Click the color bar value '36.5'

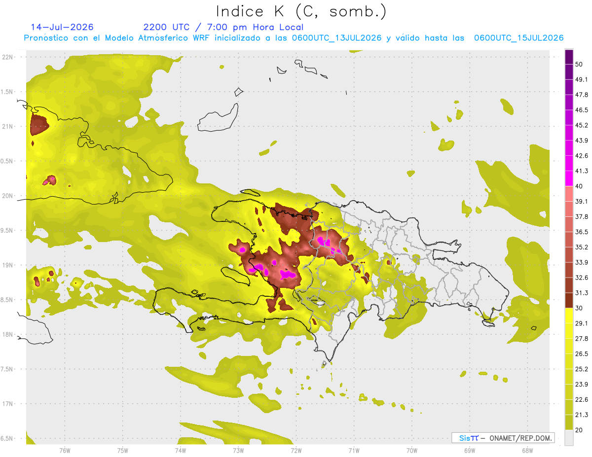point(582,232)
